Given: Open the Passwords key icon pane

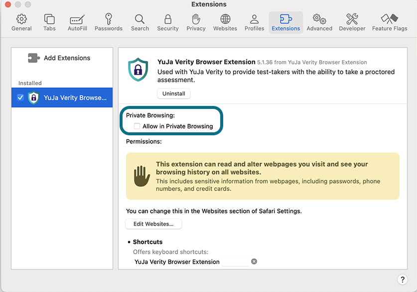Looking at the screenshot, I should coord(109,22).
